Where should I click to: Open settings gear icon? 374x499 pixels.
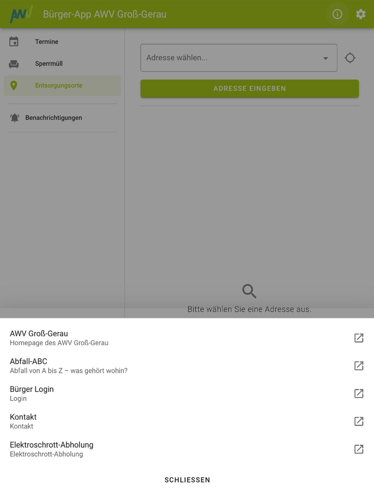(361, 14)
